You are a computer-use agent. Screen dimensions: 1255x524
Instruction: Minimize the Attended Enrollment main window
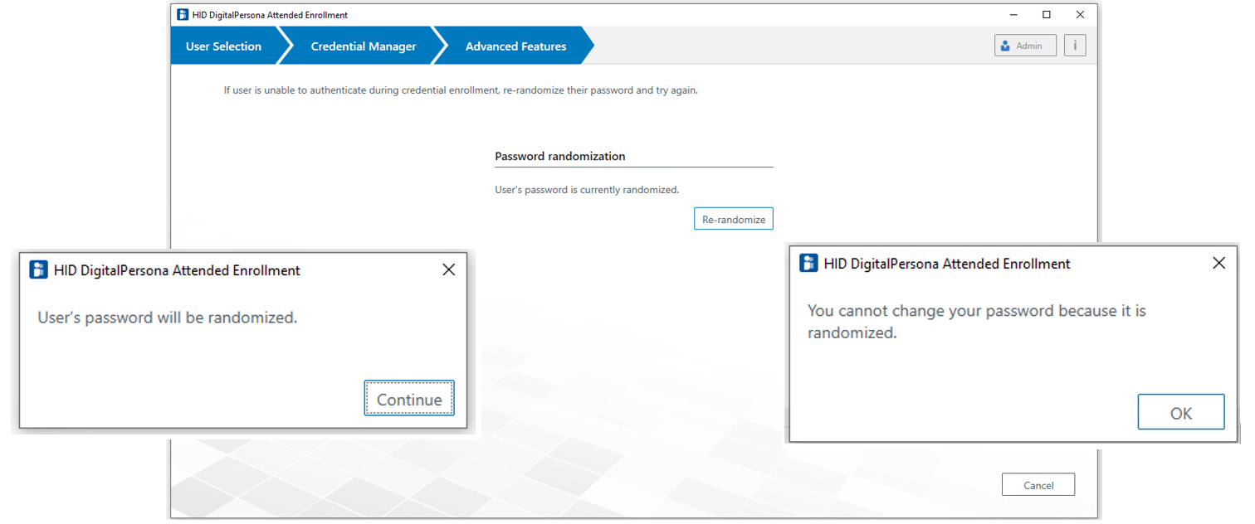1013,15
